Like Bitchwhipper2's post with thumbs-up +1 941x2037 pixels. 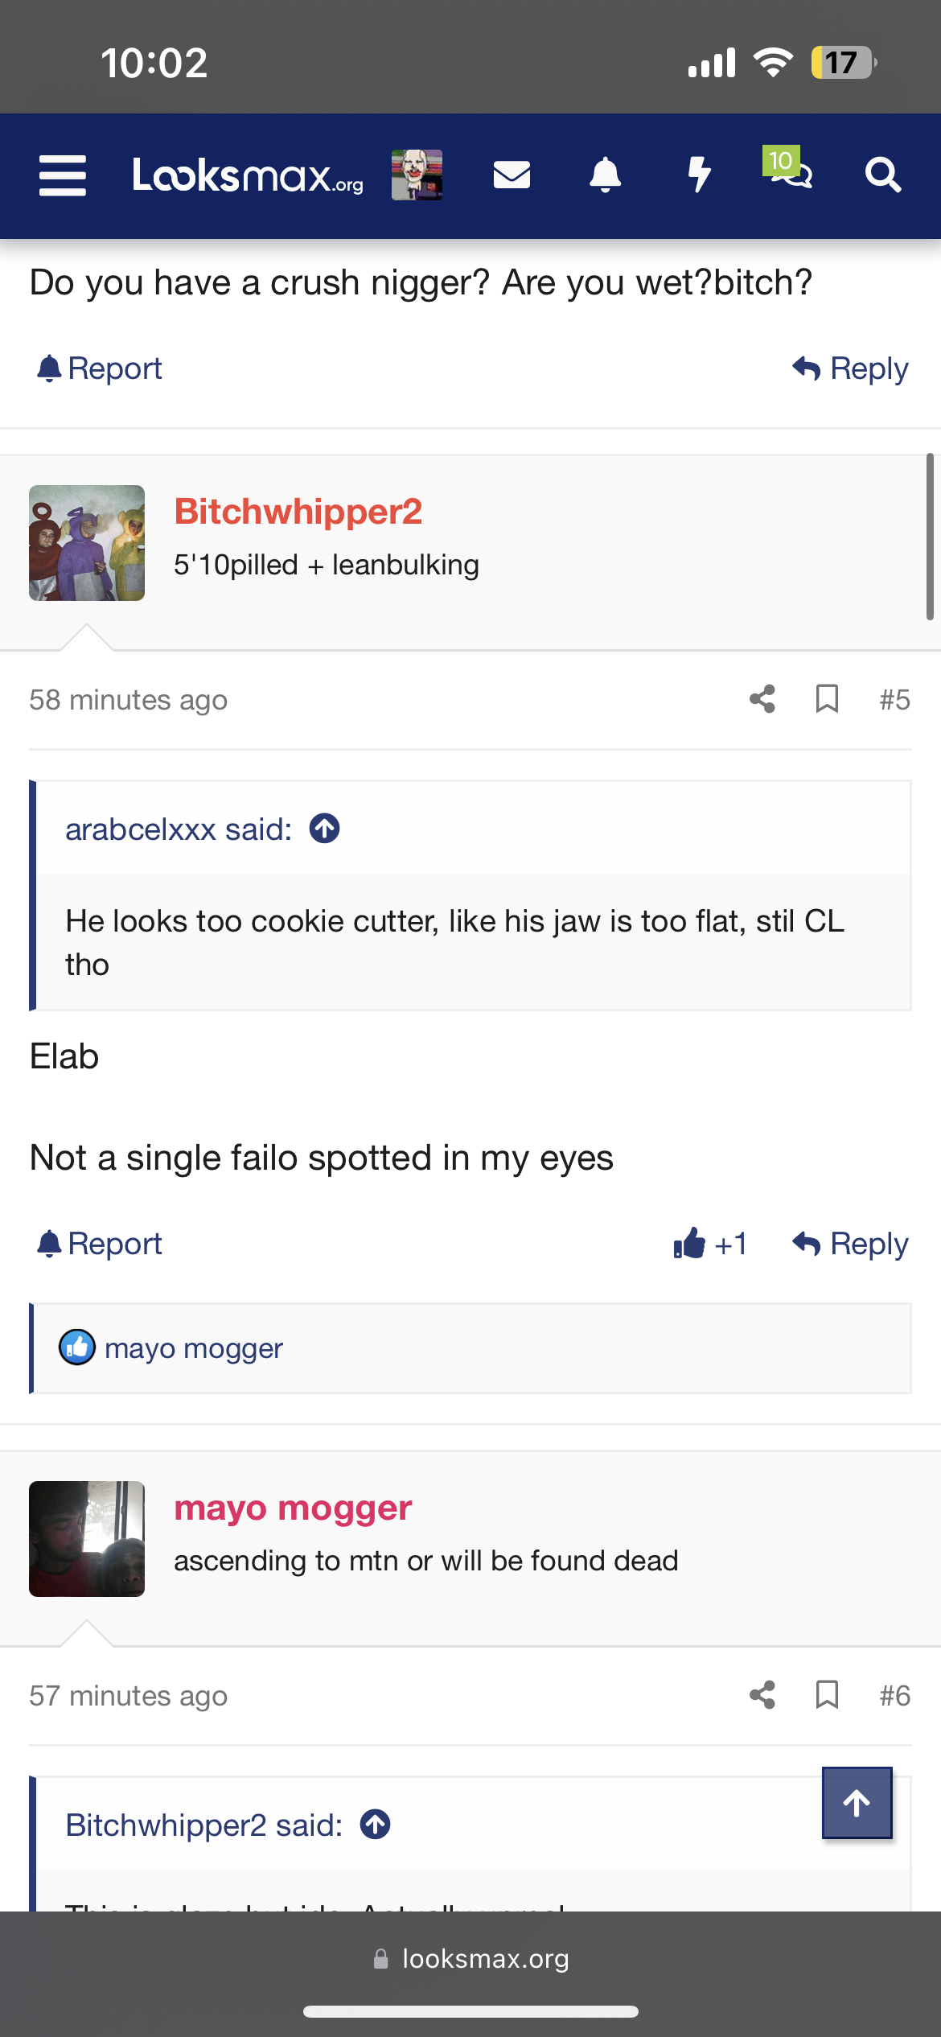pyautogui.click(x=709, y=1244)
